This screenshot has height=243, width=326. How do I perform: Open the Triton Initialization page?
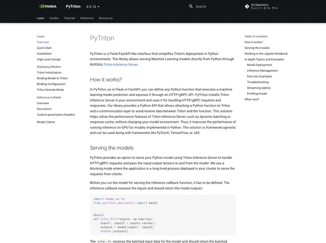click(x=49, y=73)
